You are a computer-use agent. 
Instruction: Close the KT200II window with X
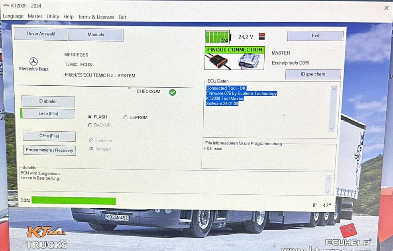(x=386, y=8)
